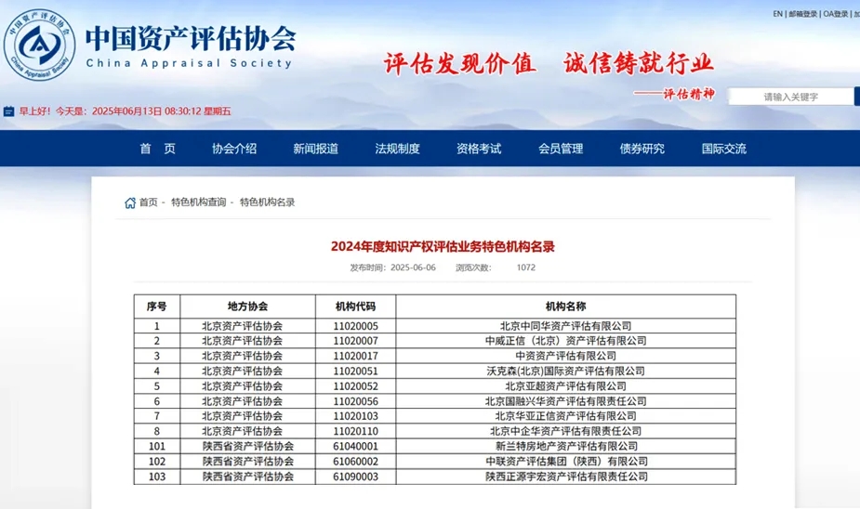The width and height of the screenshot is (860, 509).
Task: Go to 新闻报道 in navigation bar
Action: point(315,149)
